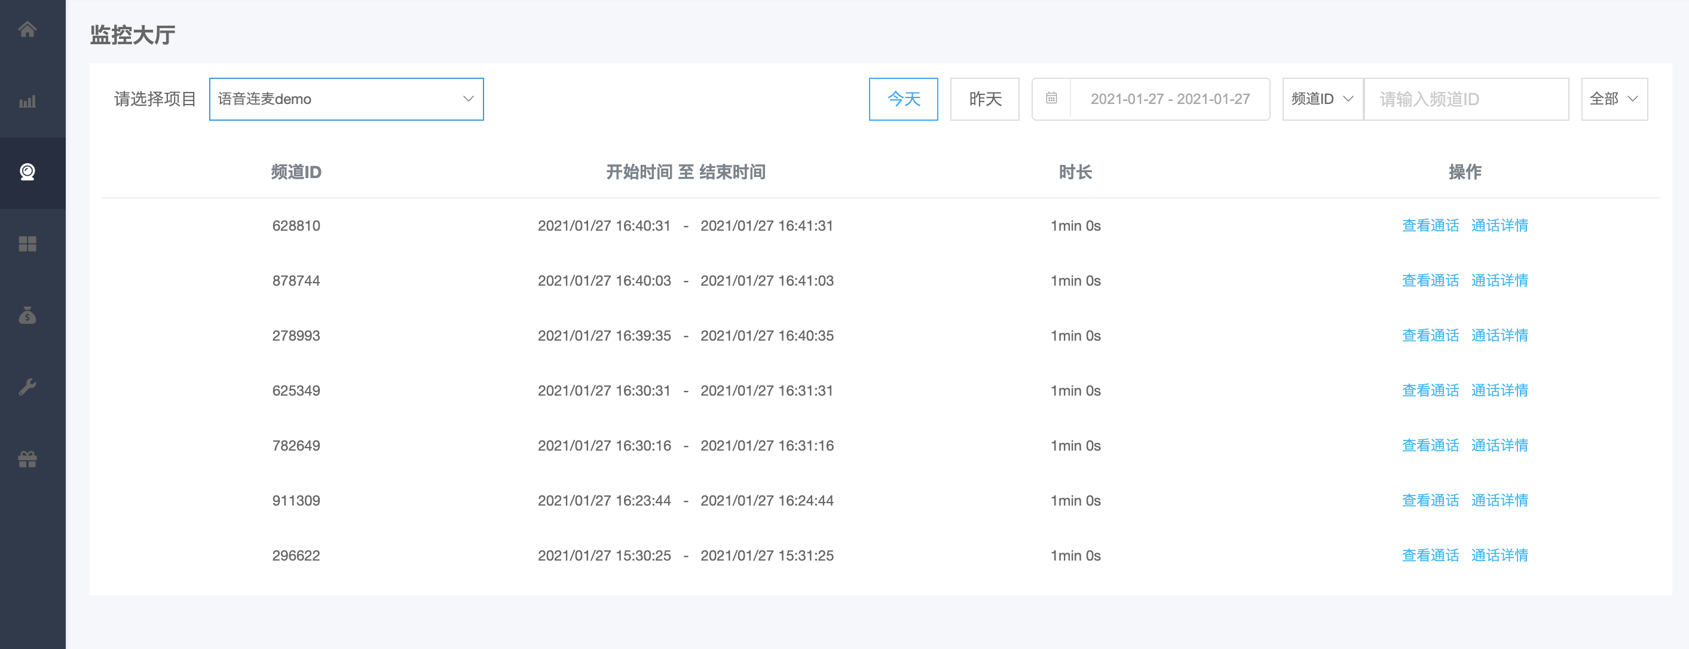1689x649 pixels.
Task: Click 查看通话 for channel 296622
Action: click(x=1430, y=556)
